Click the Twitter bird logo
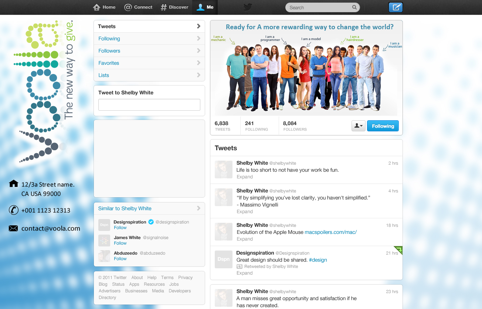 click(247, 7)
